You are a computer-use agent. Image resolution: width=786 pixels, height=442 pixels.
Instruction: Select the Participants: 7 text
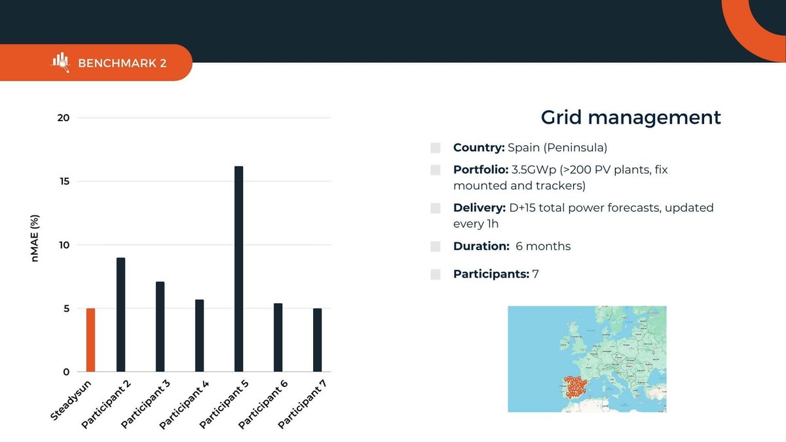[x=496, y=274]
